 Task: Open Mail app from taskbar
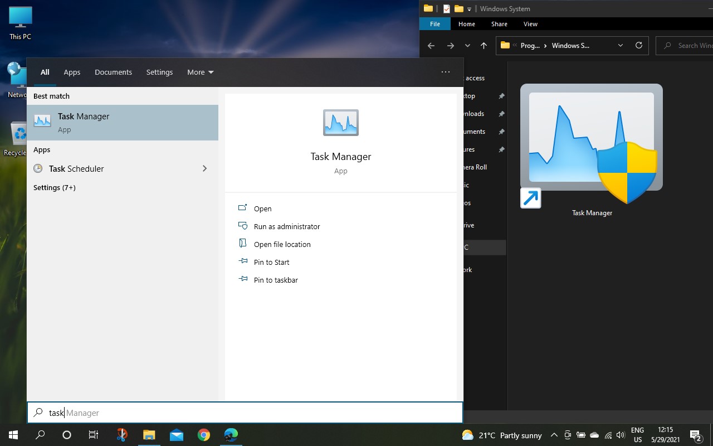click(177, 435)
